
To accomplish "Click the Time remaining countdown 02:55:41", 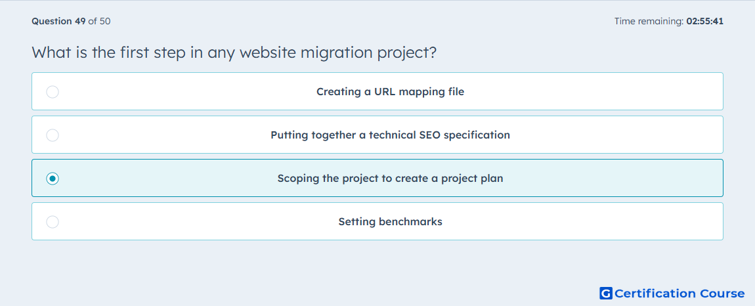I will click(x=705, y=21).
